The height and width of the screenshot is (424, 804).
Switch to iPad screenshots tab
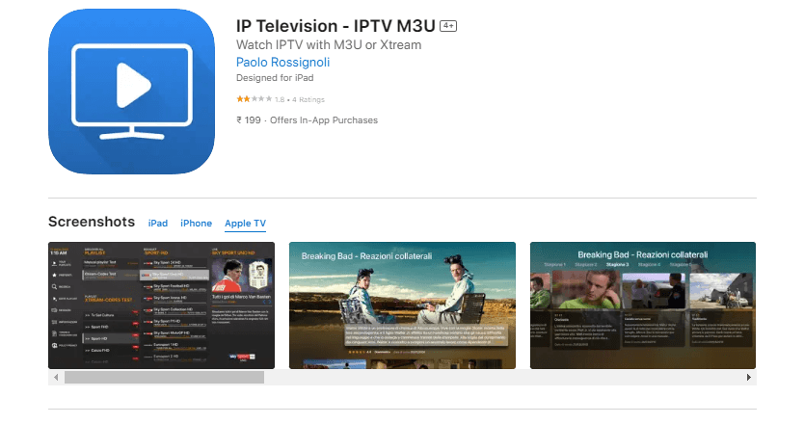158,223
